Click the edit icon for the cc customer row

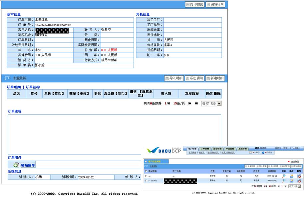pyautogui.click(x=291, y=176)
